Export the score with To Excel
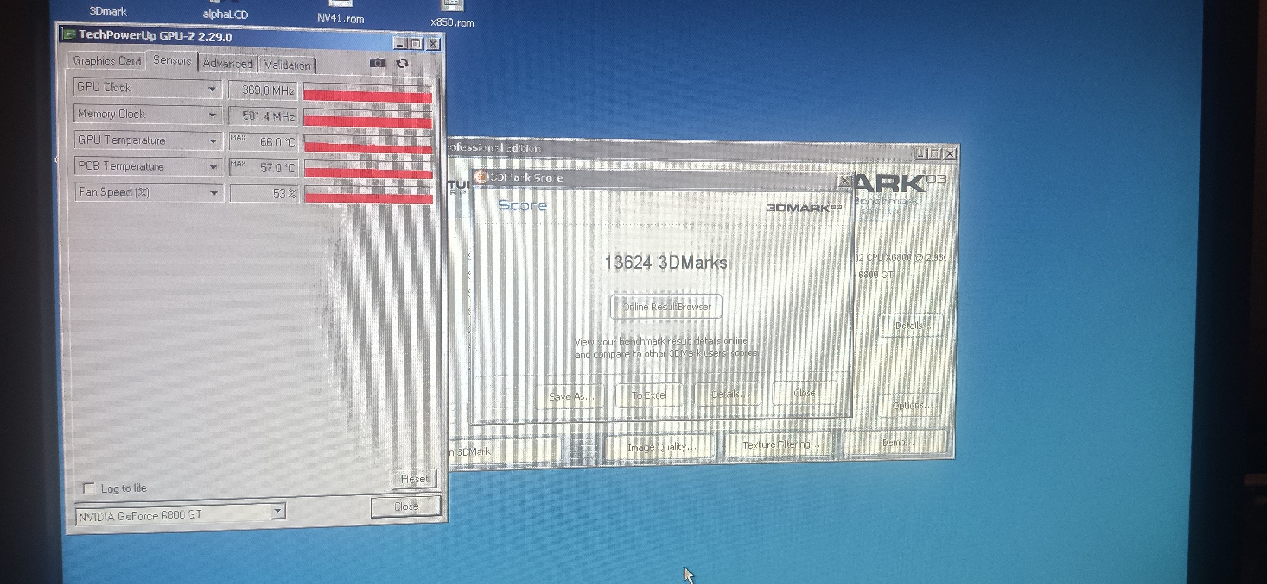The width and height of the screenshot is (1267, 584). click(649, 395)
